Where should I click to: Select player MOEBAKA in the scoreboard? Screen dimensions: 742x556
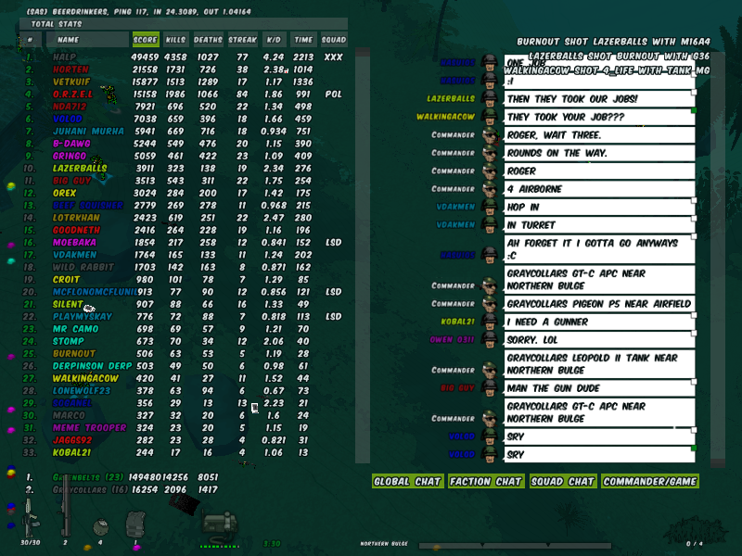click(x=74, y=242)
